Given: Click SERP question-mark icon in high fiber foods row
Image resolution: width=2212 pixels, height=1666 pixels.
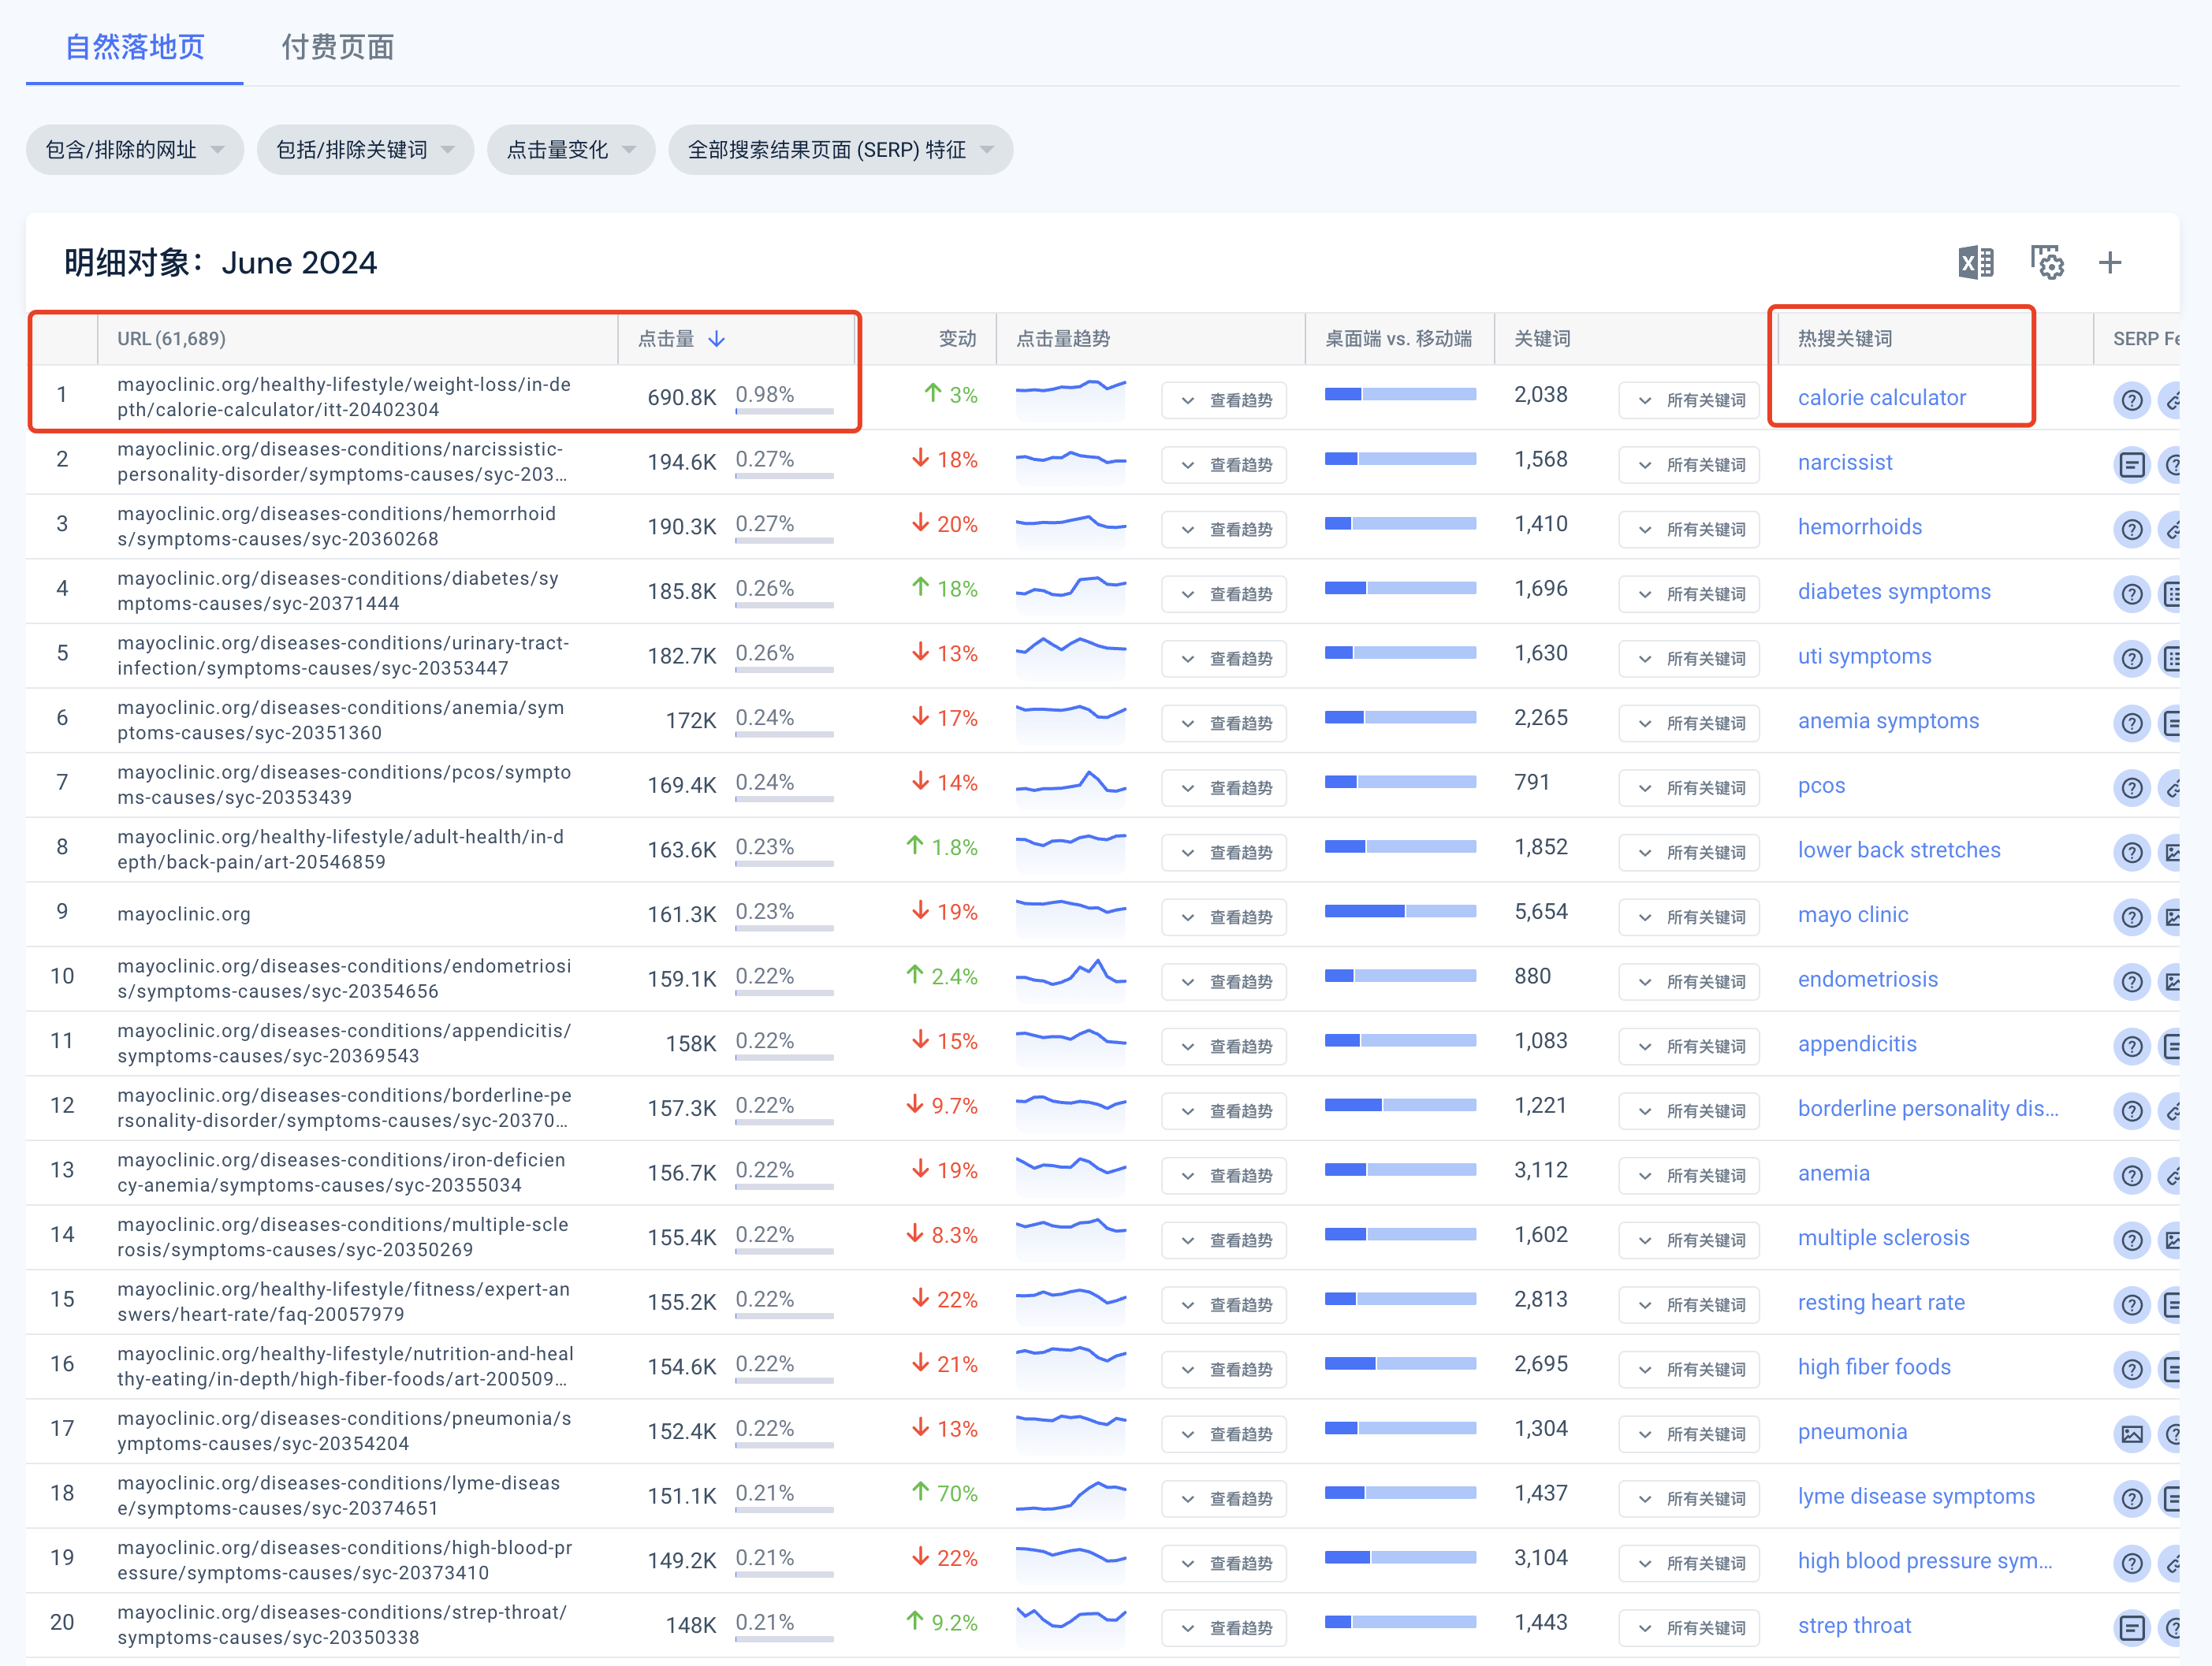Looking at the screenshot, I should pos(2132,1369).
